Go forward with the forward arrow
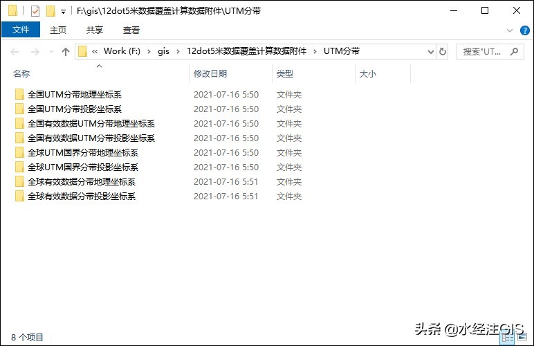Viewport: 534px width, 346px height. click(35, 52)
